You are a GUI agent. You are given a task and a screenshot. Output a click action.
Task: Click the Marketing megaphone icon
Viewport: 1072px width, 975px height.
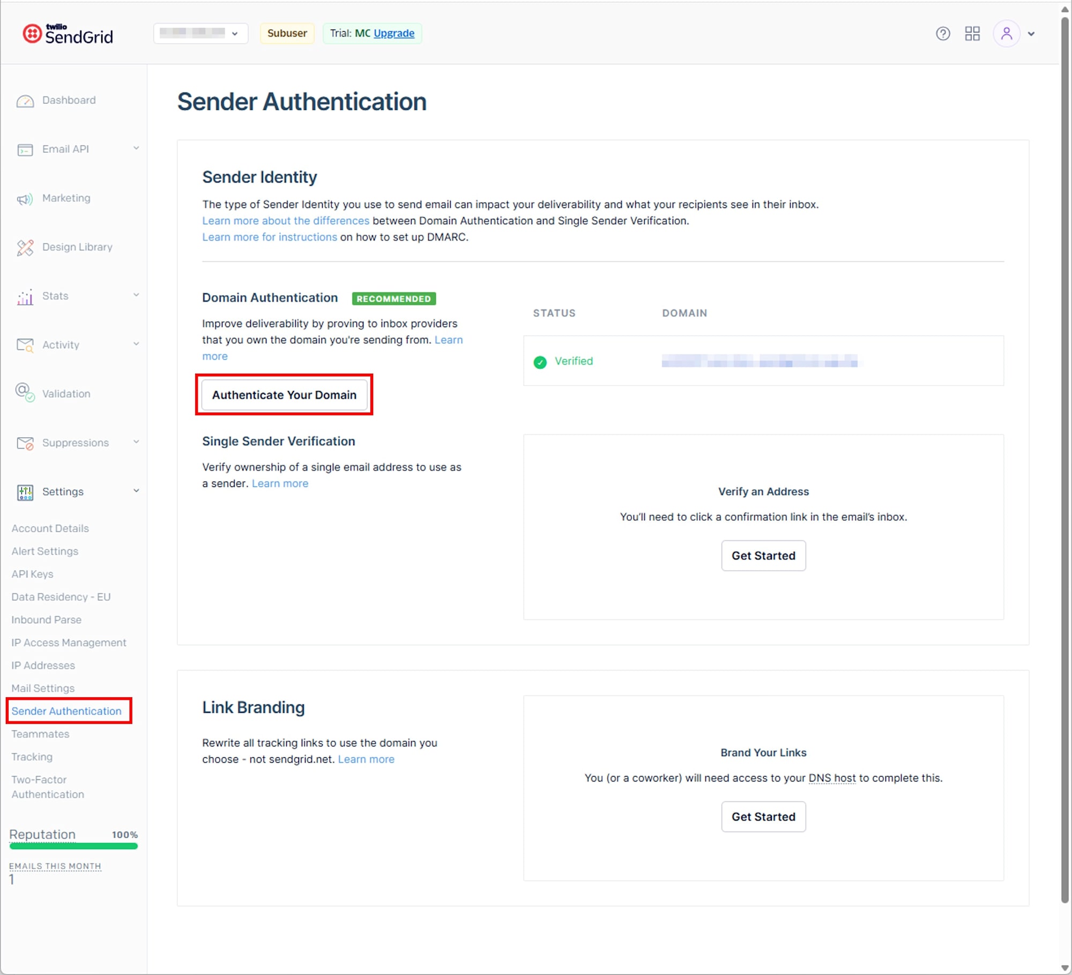[x=24, y=198]
